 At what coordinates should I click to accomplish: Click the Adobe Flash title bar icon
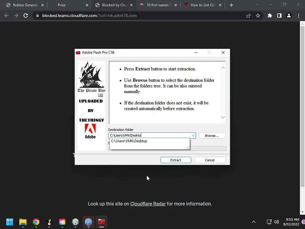pyautogui.click(x=78, y=52)
